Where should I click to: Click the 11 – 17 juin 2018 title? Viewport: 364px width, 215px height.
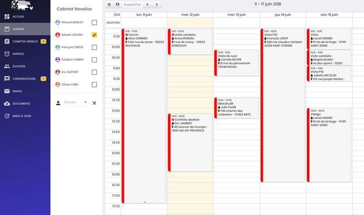pyautogui.click(x=267, y=4)
